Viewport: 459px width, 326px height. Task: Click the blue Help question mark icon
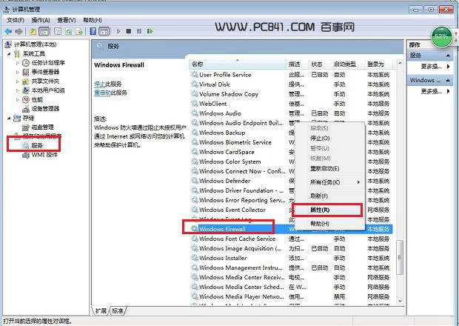point(93,31)
